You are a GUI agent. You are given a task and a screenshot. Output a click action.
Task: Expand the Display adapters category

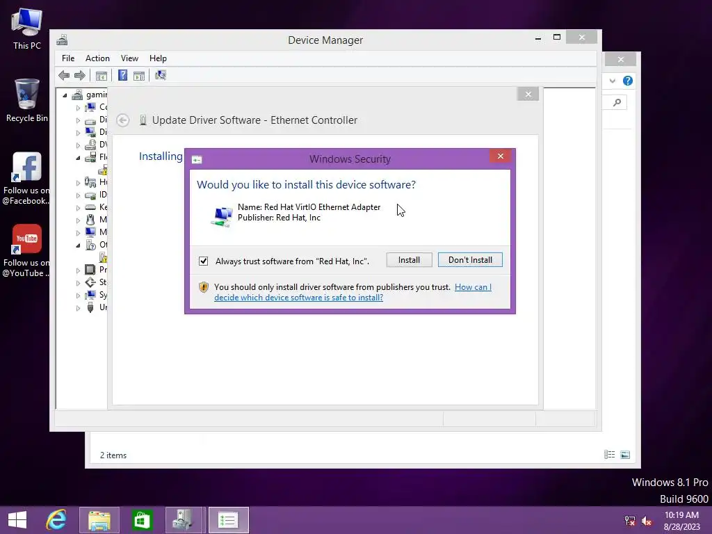point(78,133)
